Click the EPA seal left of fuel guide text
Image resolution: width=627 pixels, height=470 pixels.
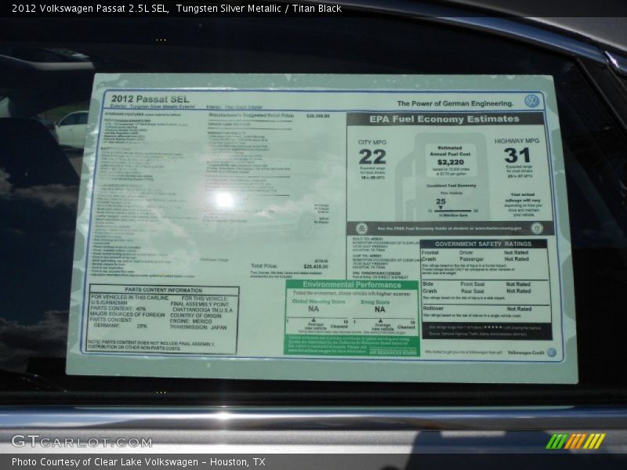[361, 228]
